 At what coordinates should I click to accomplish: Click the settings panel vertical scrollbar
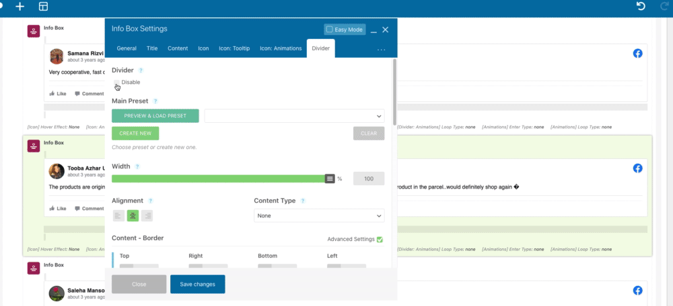[394, 92]
